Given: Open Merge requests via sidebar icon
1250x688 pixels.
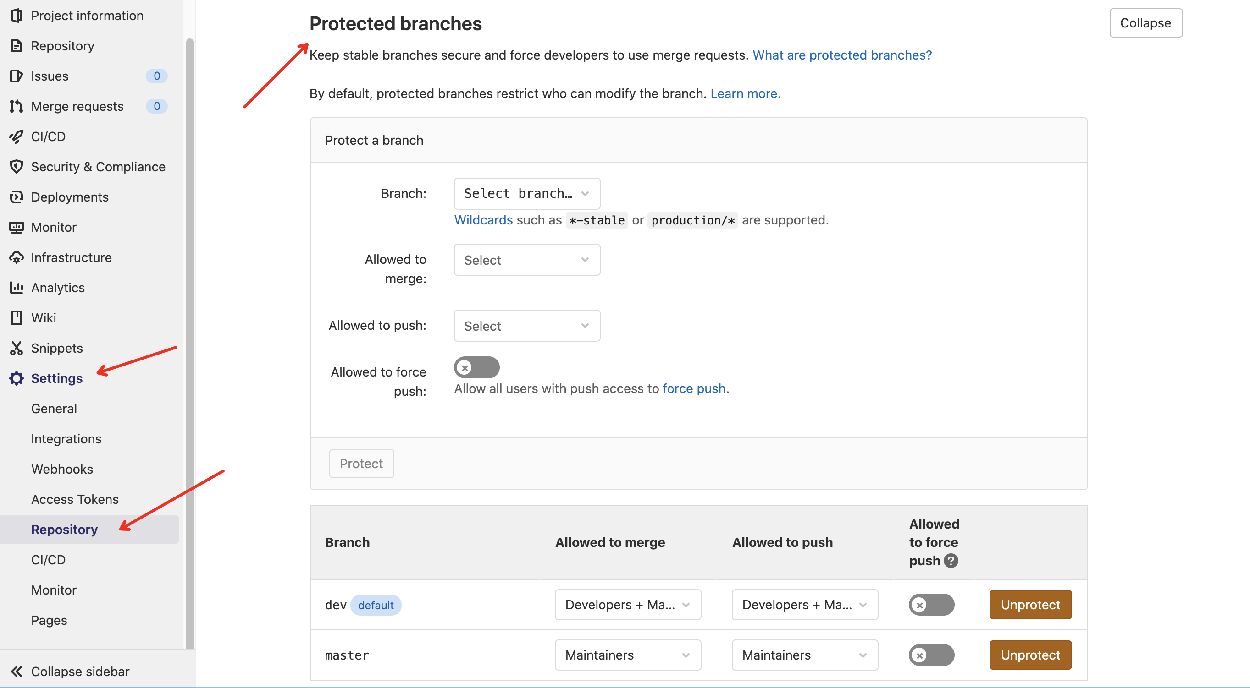Looking at the screenshot, I should coord(16,106).
